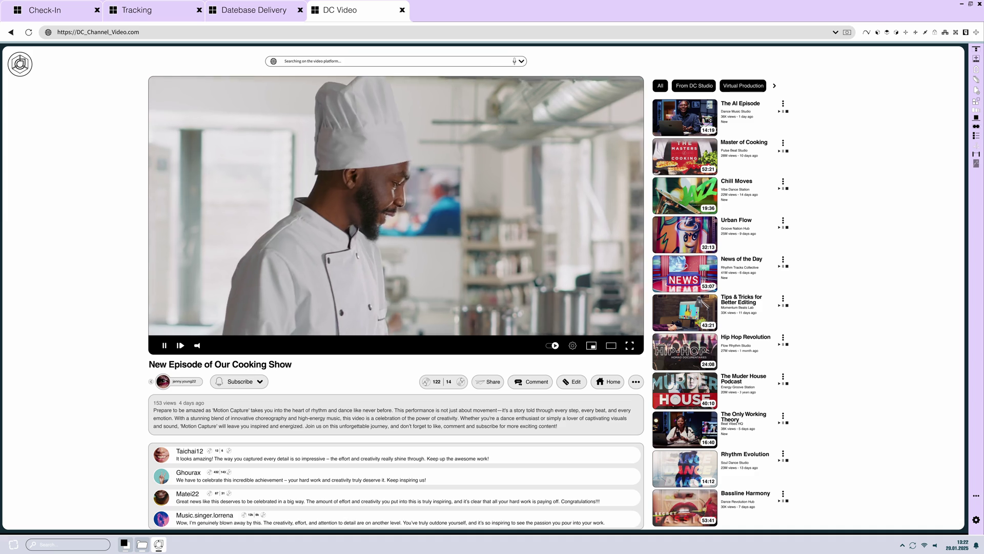Enable picture-in-picture mini player
Screen dimensions: 984x554
tap(591, 346)
